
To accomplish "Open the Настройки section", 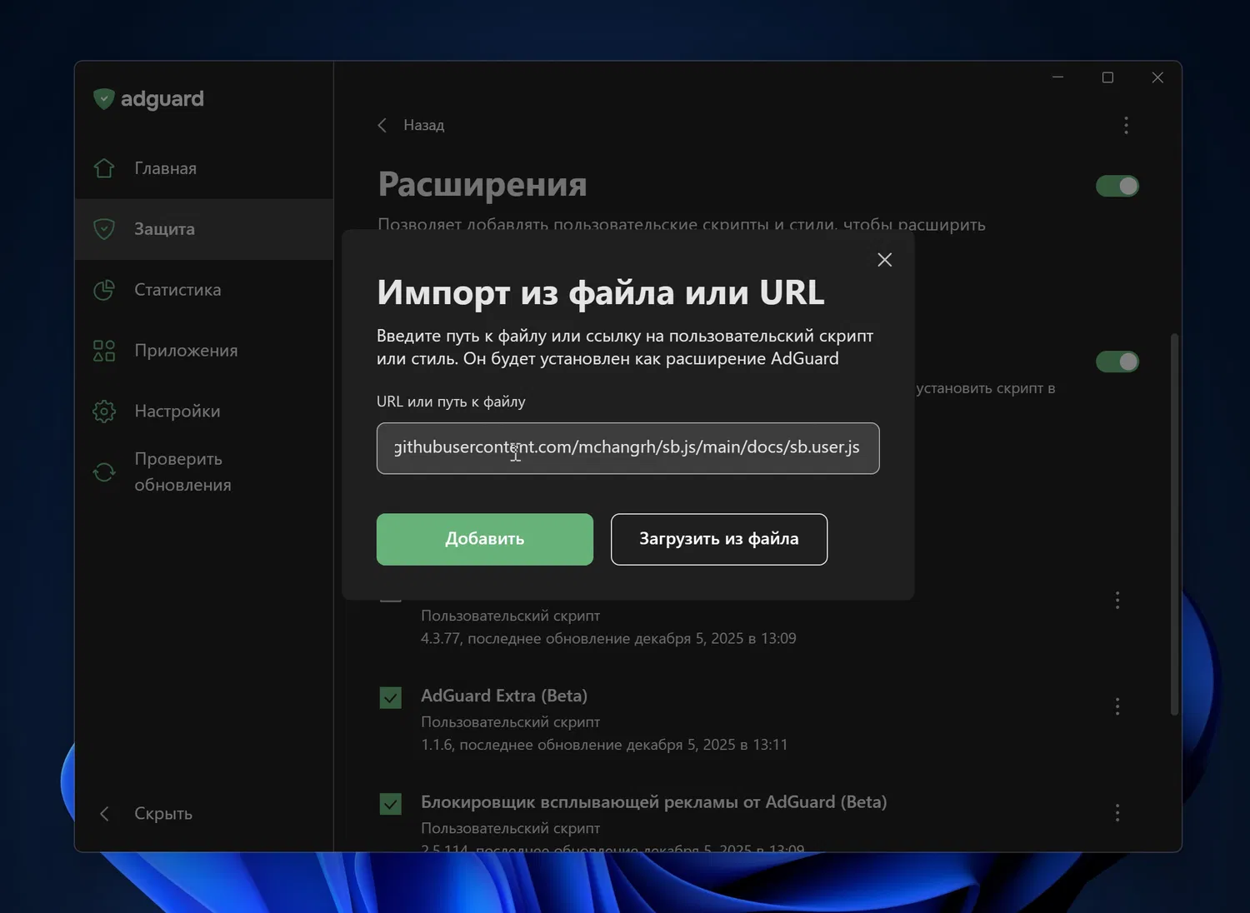I will coord(204,412).
